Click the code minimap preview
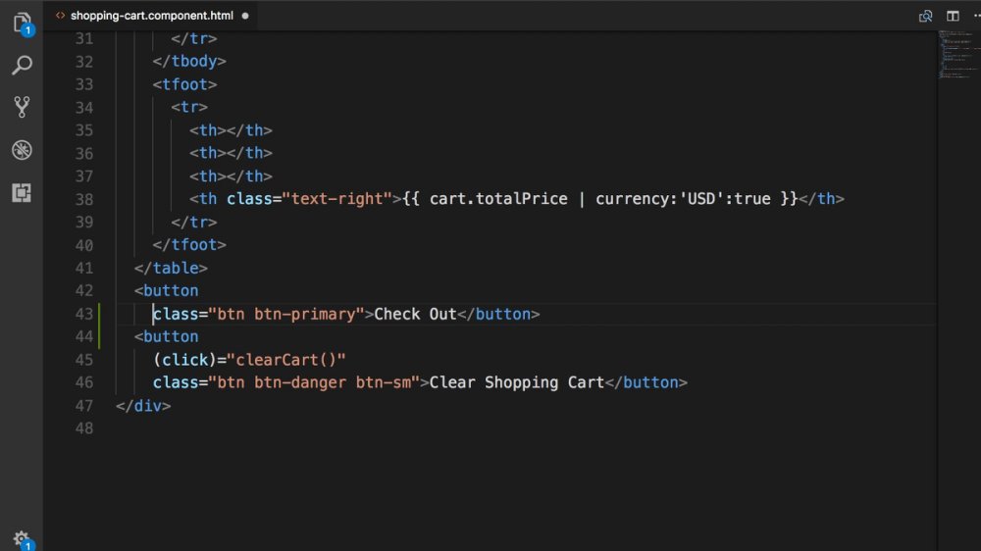Screen dimensions: 981x551 point(957,54)
